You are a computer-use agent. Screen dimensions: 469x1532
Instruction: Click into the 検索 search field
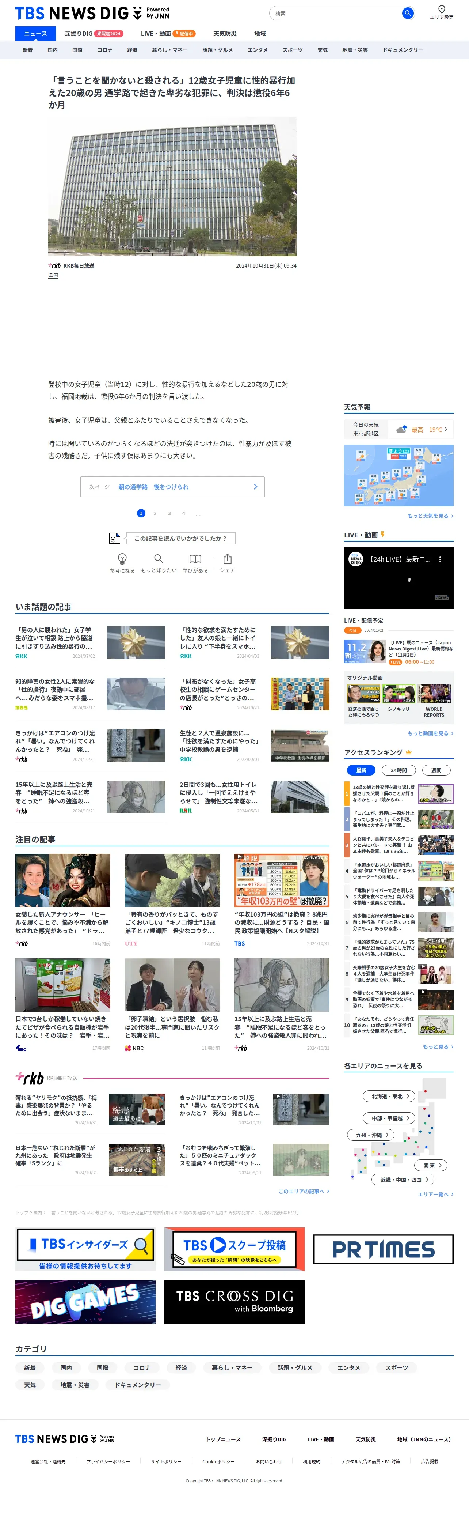point(336,13)
